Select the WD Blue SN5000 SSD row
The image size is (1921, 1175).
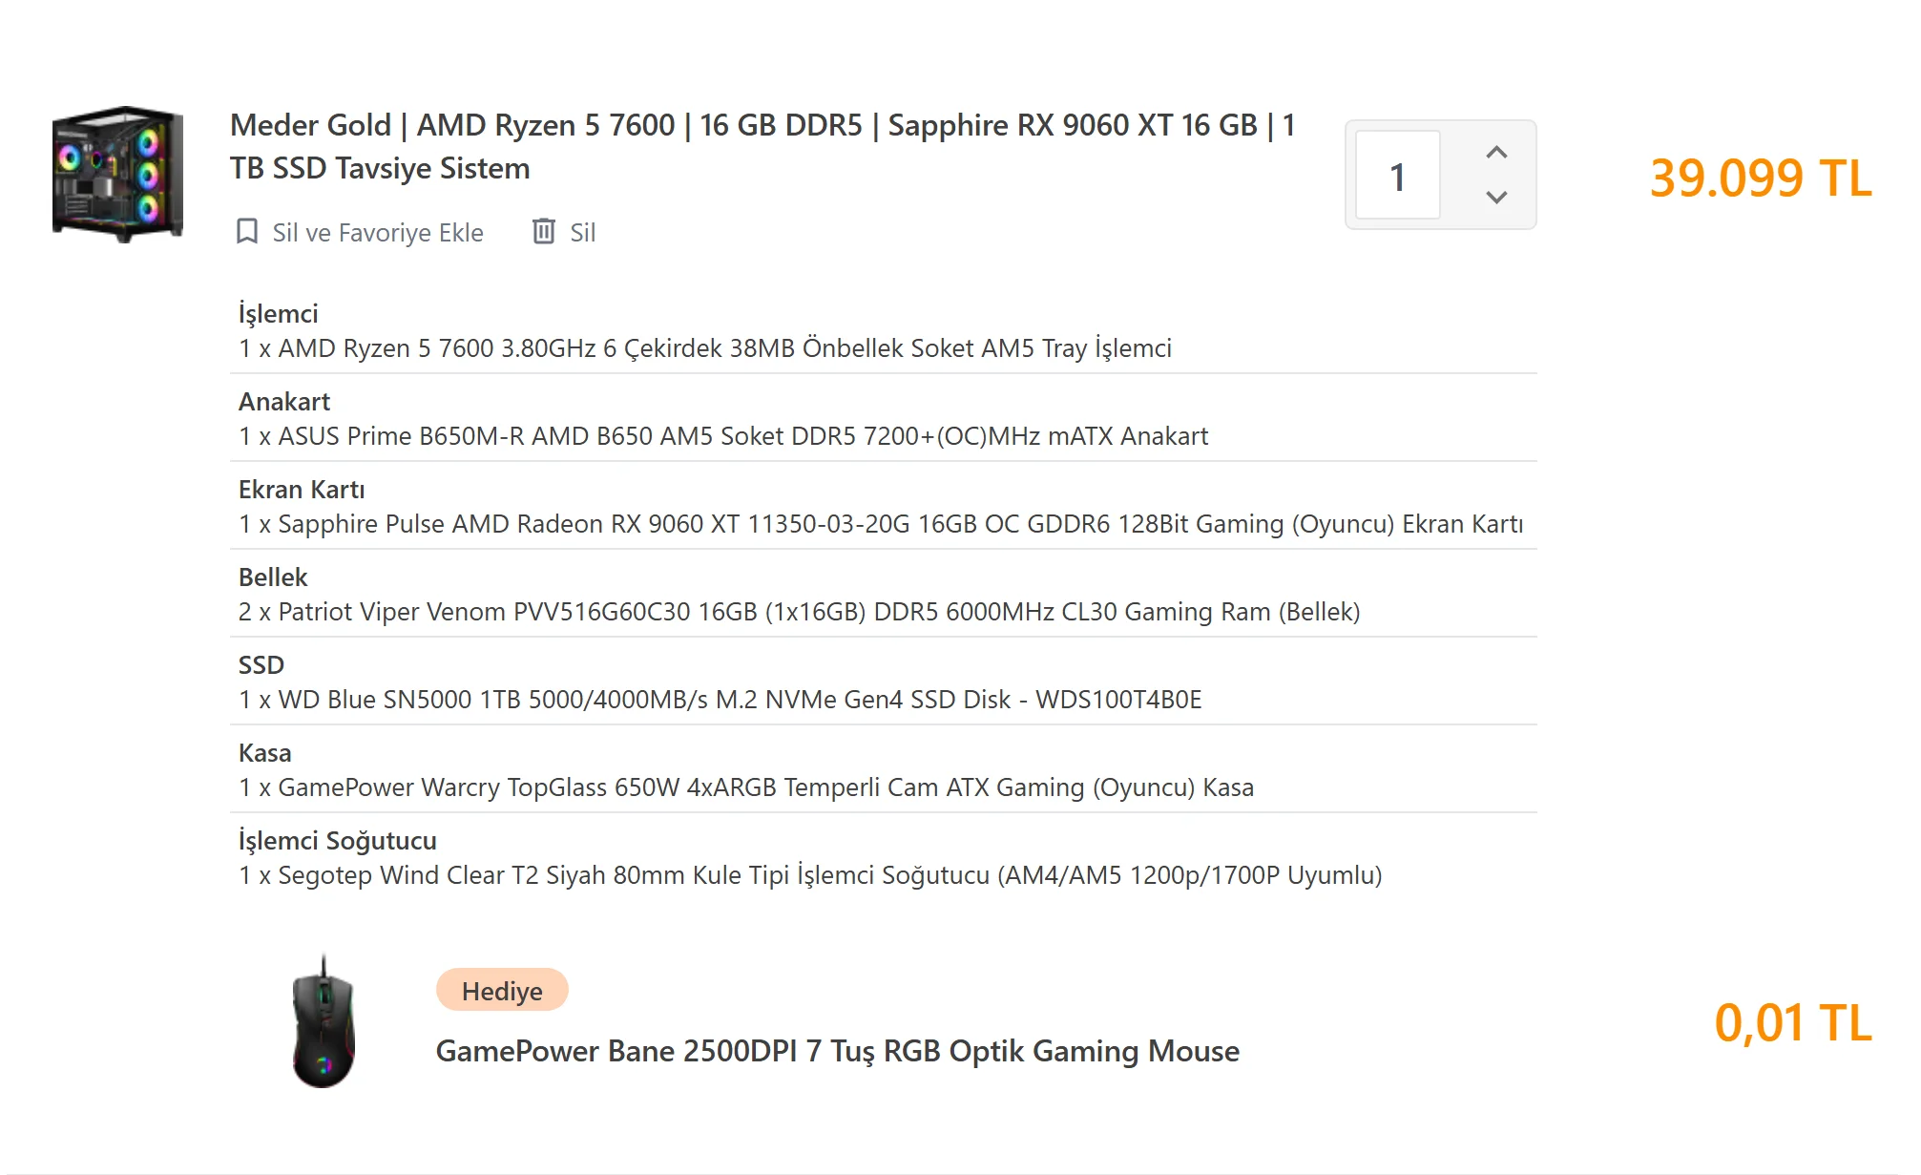coord(720,700)
